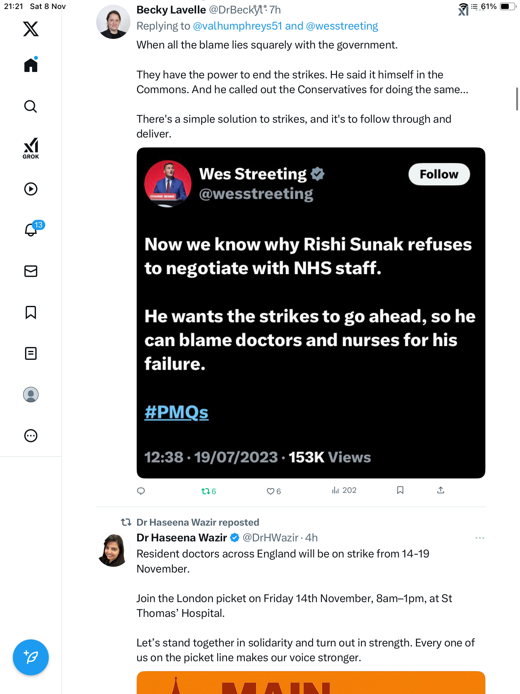Viewport: 520px width, 694px height.
Task: Bookmark Becky Lavelle's reply
Action: (400, 490)
